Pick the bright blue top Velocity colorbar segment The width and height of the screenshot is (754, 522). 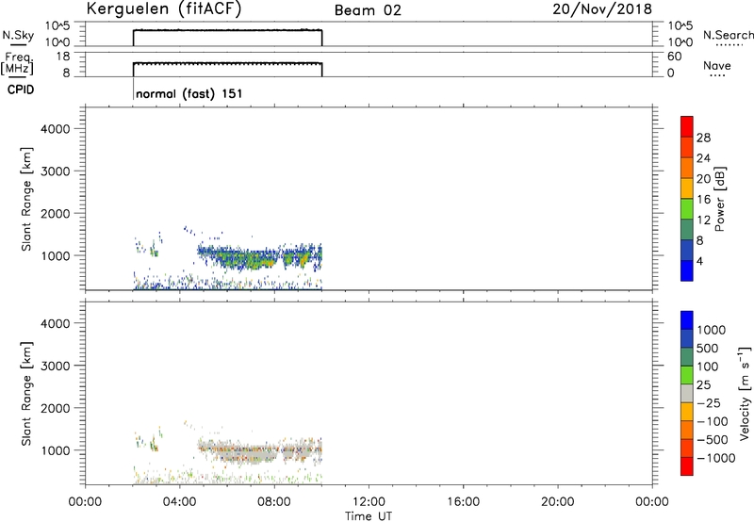click(x=687, y=320)
